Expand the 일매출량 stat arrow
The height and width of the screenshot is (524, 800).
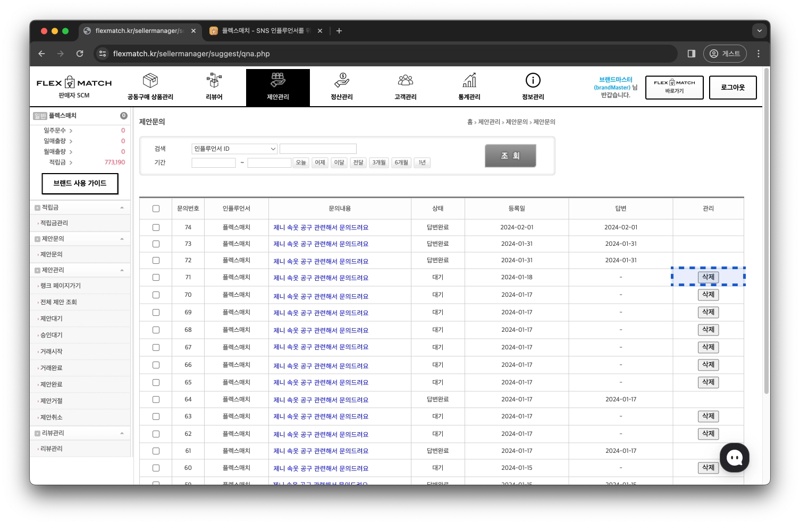[71, 141]
